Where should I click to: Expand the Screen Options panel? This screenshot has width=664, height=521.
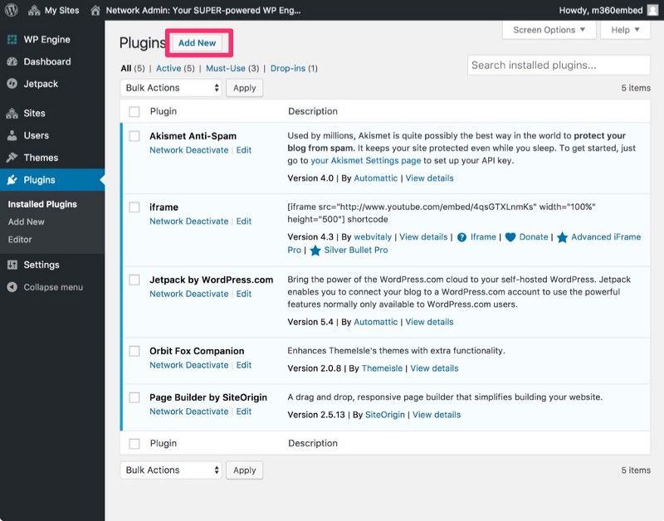coord(549,30)
